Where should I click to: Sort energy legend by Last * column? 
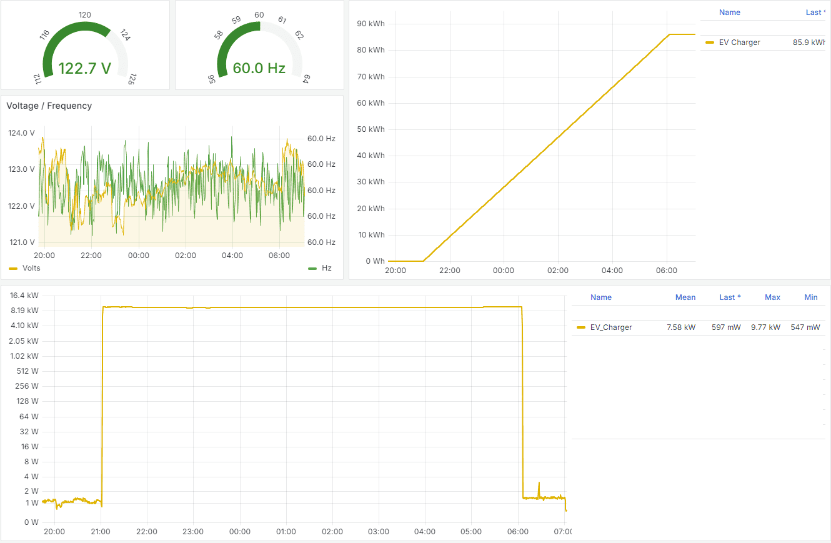(x=815, y=12)
